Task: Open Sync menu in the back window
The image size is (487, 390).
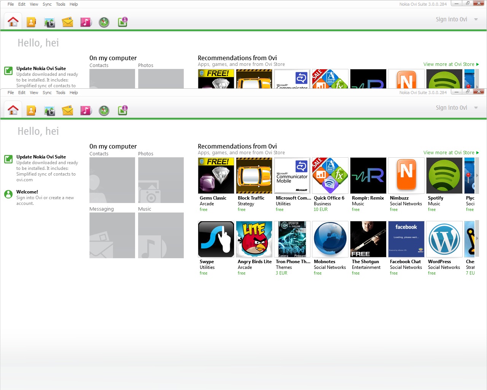Action: point(47,4)
